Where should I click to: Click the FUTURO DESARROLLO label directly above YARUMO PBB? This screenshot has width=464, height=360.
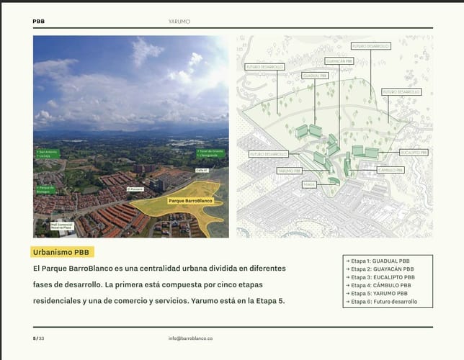pyautogui.click(x=269, y=154)
